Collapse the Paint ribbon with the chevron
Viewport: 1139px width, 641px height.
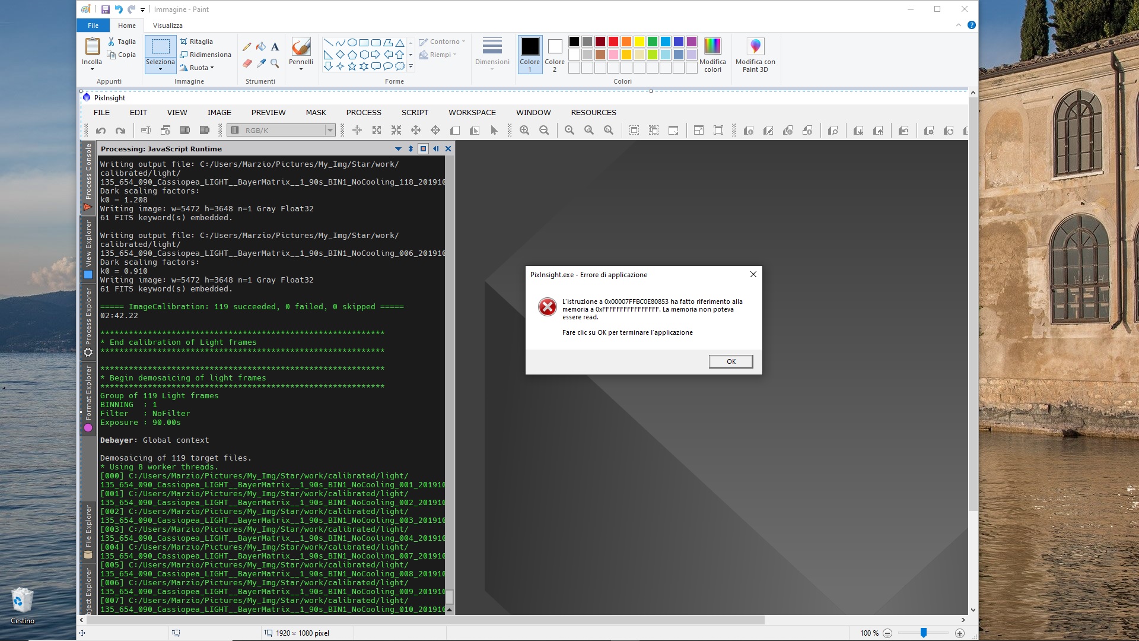(x=958, y=25)
